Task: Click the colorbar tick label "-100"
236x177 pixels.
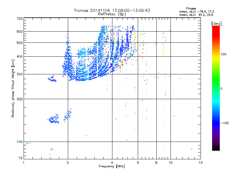Action: tap(224, 123)
